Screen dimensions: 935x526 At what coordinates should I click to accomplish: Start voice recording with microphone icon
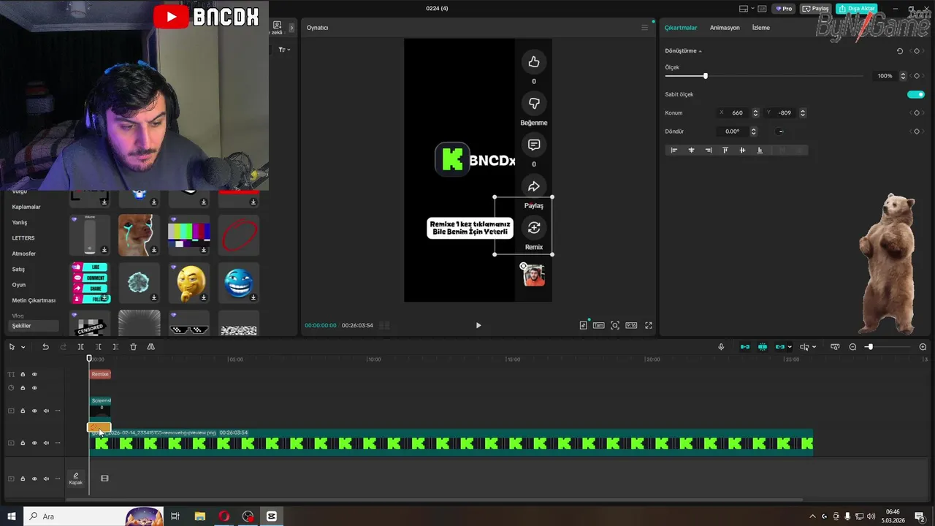click(x=721, y=347)
